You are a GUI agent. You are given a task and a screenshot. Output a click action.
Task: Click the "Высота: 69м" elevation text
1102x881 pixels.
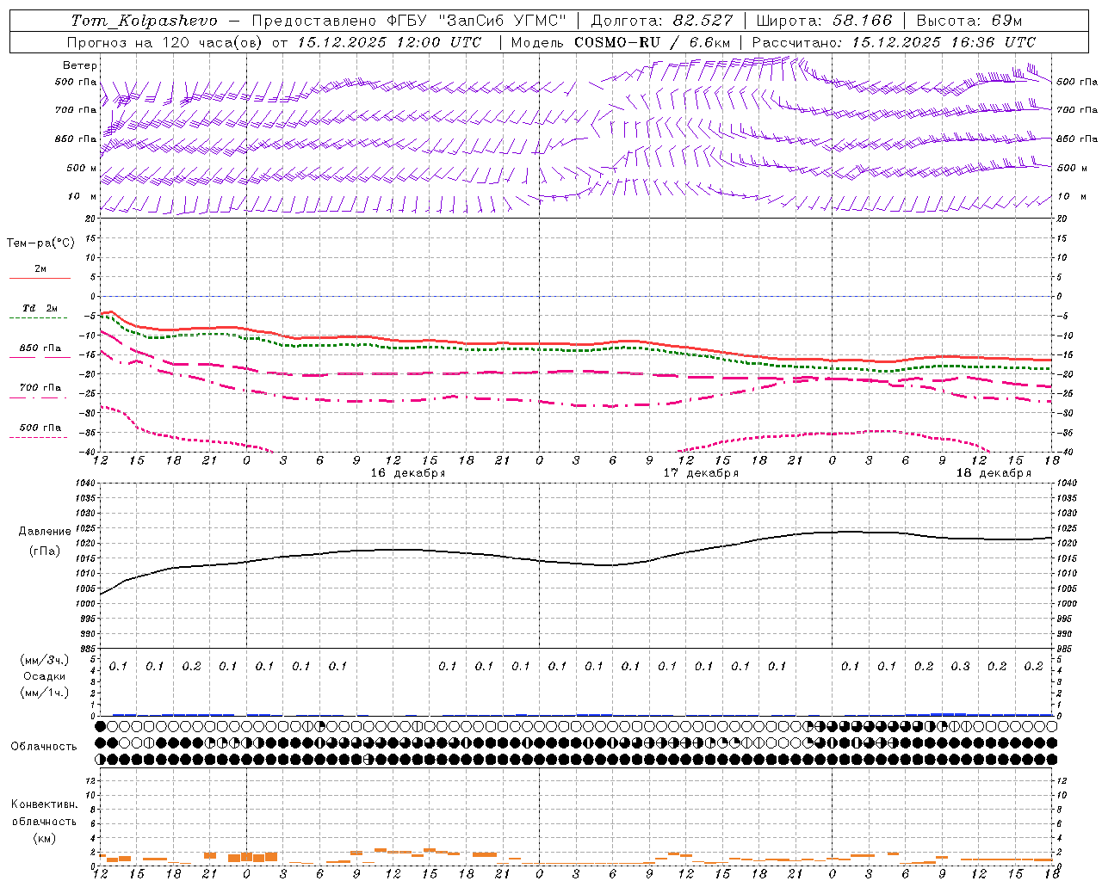(x=969, y=21)
